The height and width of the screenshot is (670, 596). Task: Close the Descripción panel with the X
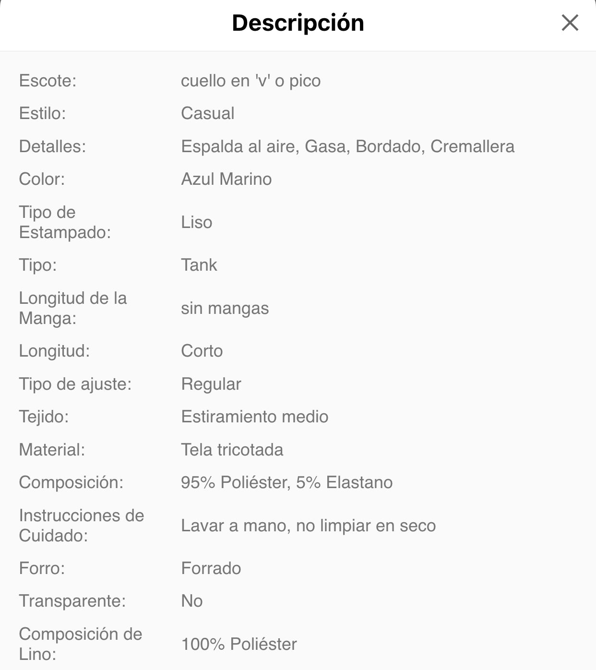coord(570,23)
